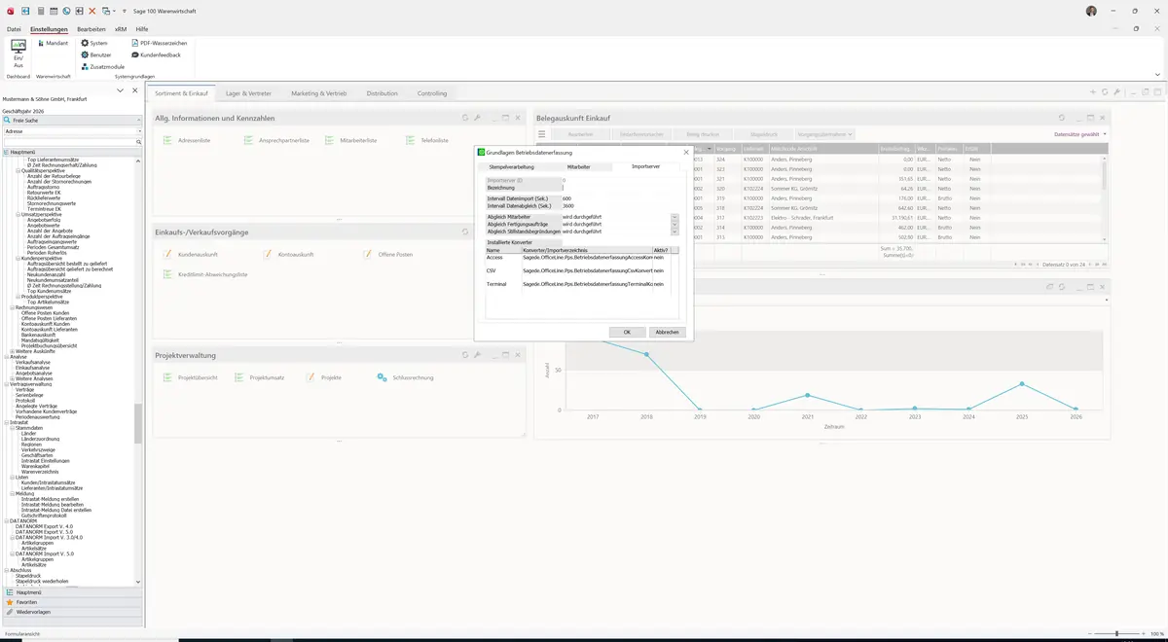Open Kundenfeedback in the ribbon
This screenshot has width=1168, height=642.
156,54
